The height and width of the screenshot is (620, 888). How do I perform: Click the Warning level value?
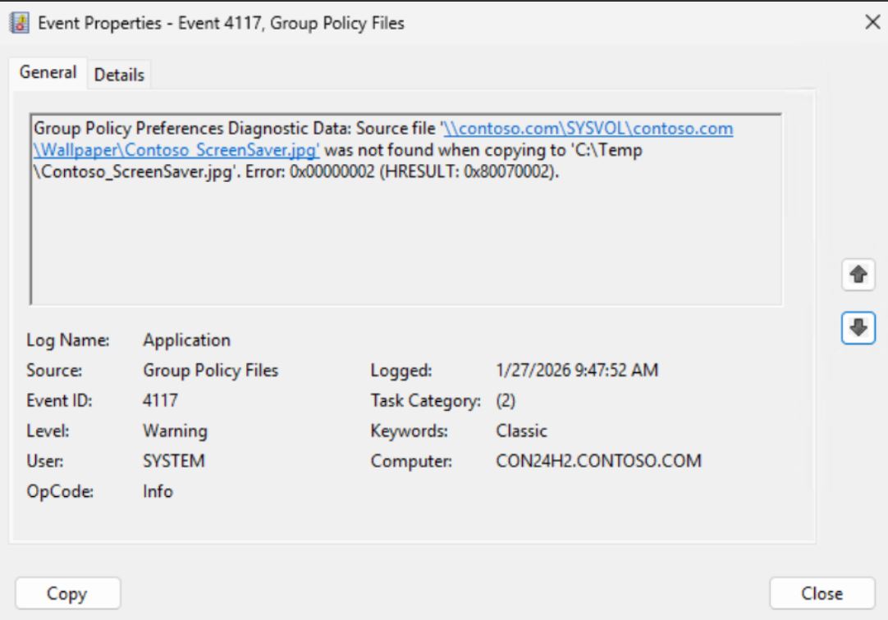(x=175, y=431)
